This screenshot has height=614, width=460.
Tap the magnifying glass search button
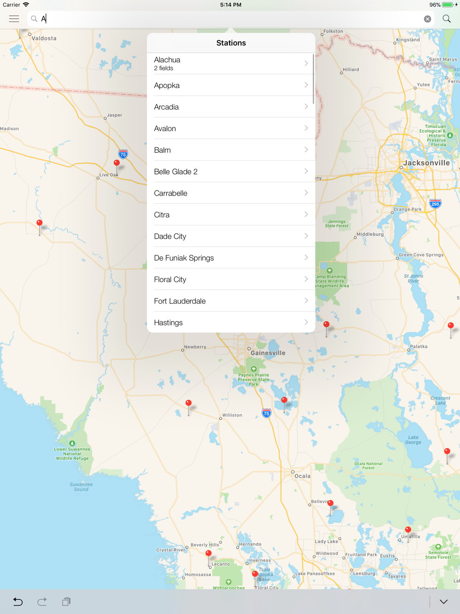click(447, 19)
